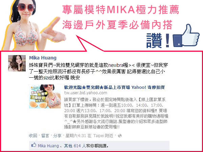Viewport: 203px width, 152px height.
Task: Click the small thumbs-up icon in likes bar
Action: (33, 145)
